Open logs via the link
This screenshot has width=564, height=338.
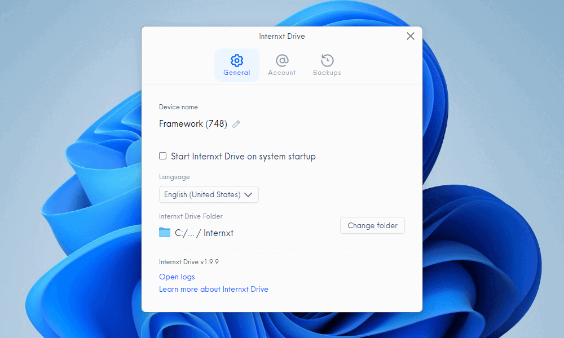click(177, 277)
